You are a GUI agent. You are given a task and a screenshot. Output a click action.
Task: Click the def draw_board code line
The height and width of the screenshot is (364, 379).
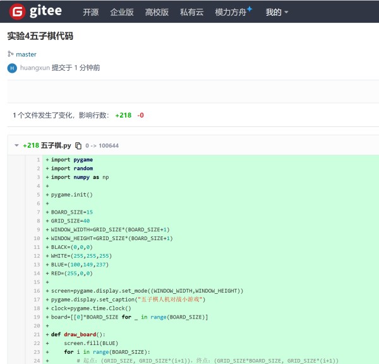pos(78,334)
